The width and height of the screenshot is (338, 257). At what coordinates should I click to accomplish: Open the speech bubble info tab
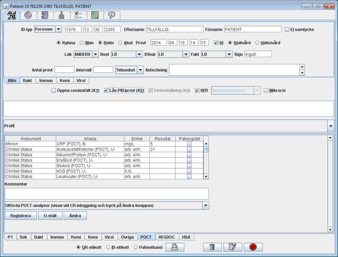[x=112, y=15]
